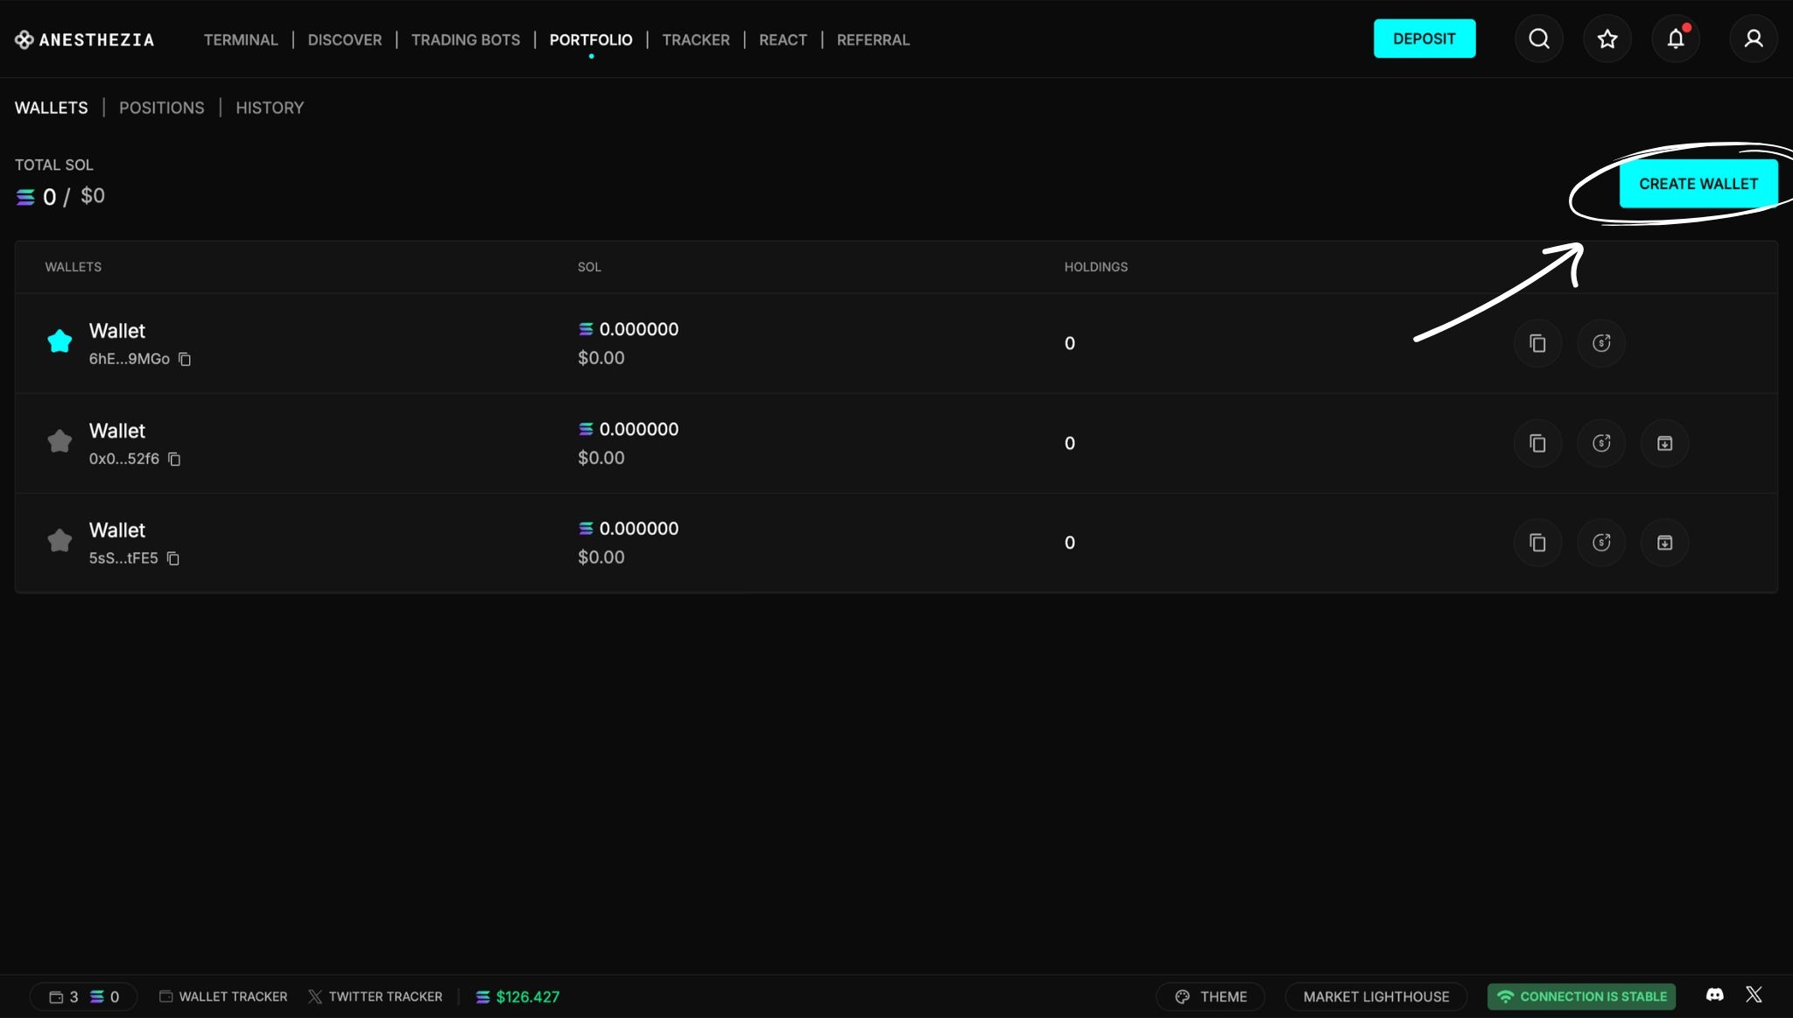Toggle the primary star on wallet 6hE...9MGo
Screen dimensions: 1793x1018
(60, 341)
